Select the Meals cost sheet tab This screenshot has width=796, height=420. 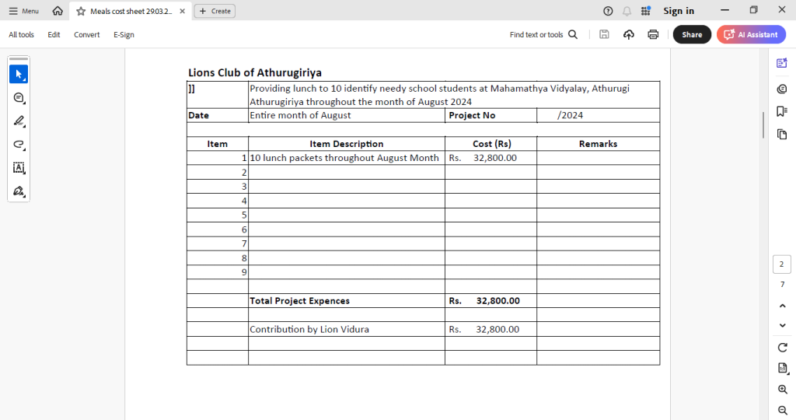click(131, 11)
